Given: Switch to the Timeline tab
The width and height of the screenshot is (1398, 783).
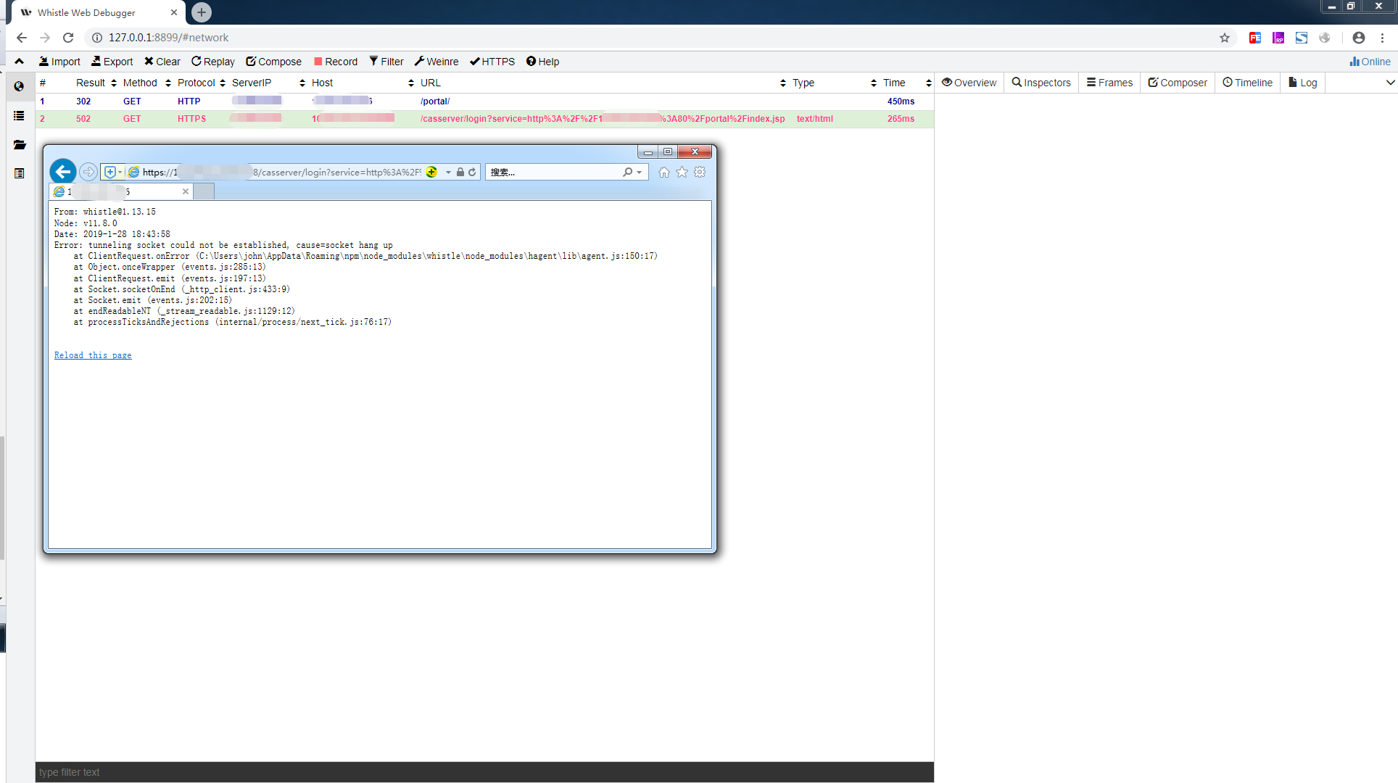Looking at the screenshot, I should pyautogui.click(x=1247, y=83).
